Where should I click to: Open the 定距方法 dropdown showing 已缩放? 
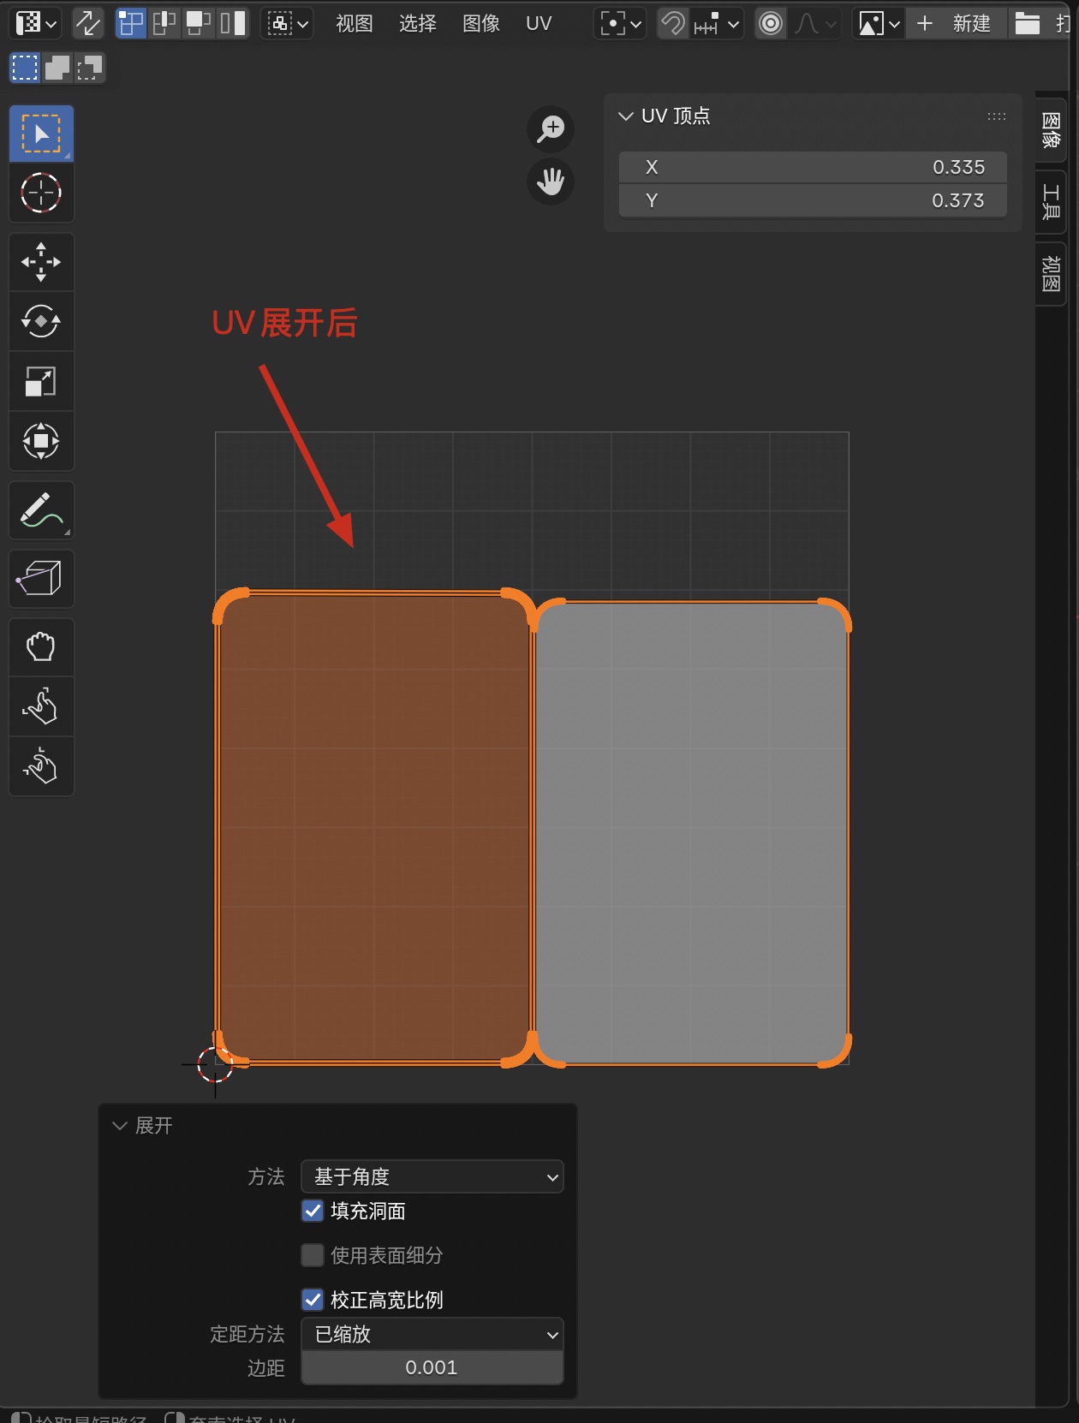pos(432,1334)
